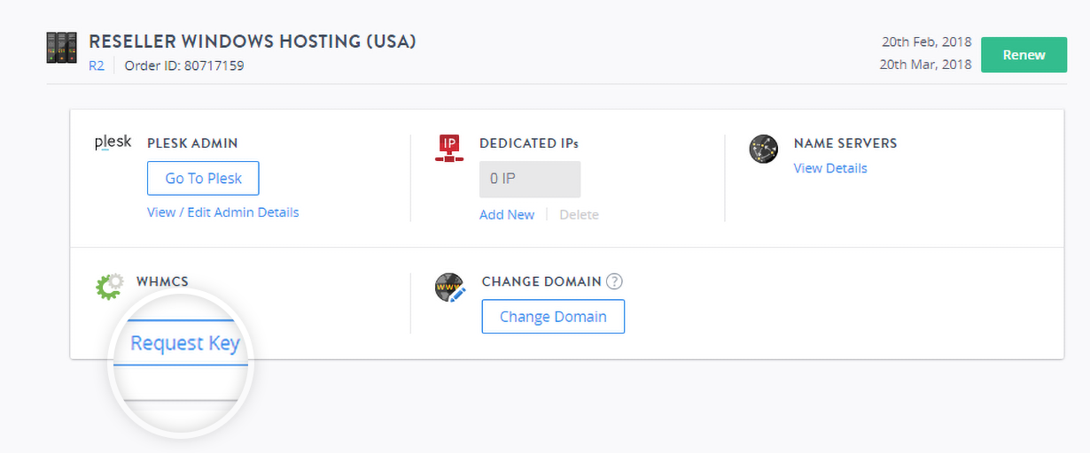Click the server rack hosting icon

[x=62, y=48]
